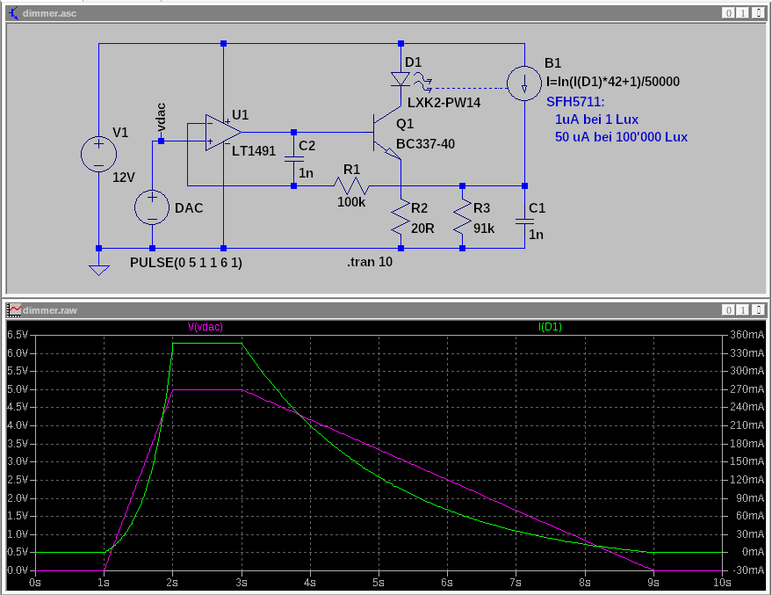Click the B1 current source symbol

(x=524, y=83)
